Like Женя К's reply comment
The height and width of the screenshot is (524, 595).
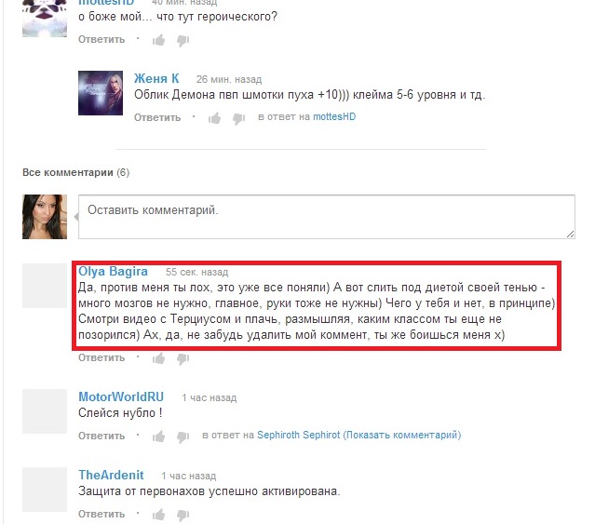click(x=215, y=118)
